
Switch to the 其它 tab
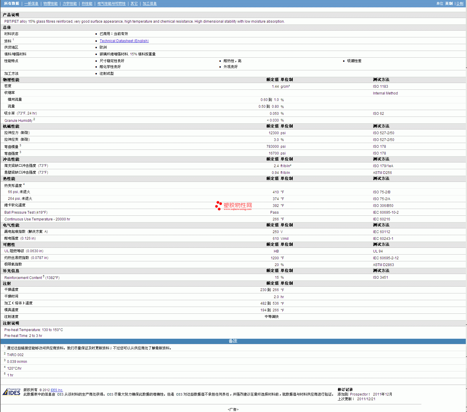coord(134,4)
